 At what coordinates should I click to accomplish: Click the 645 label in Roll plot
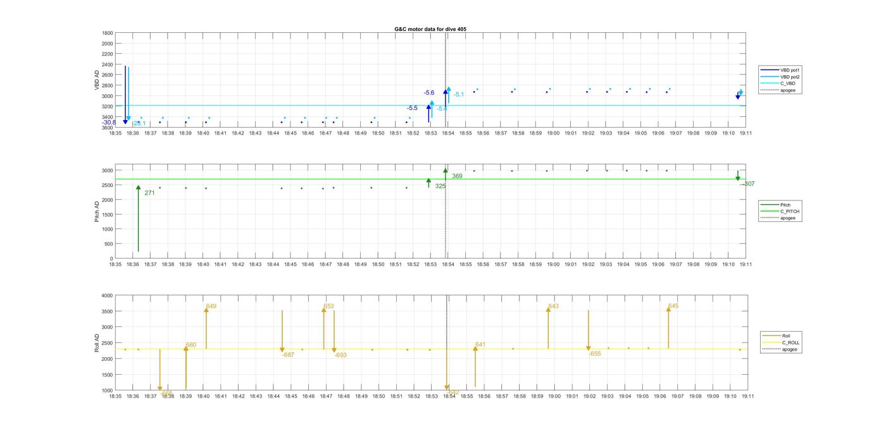(x=673, y=306)
